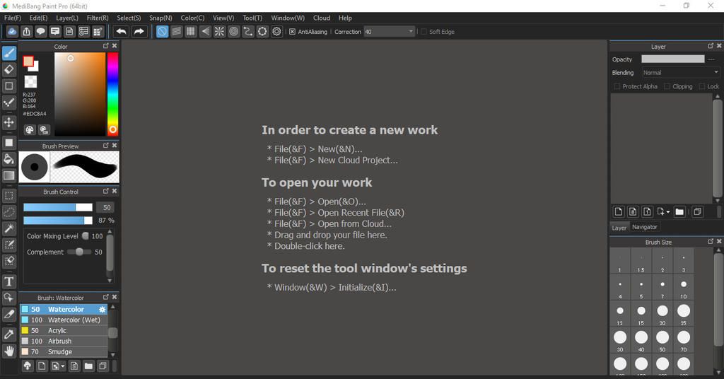Screen dimensions: 724x379
Task: Select the rectangular Select tool
Action: (8, 196)
